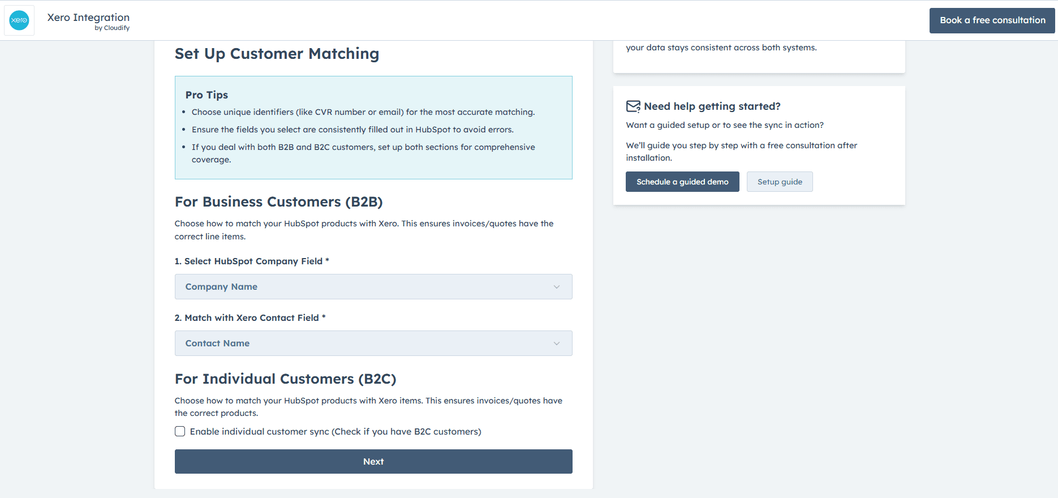Click the Next button
This screenshot has height=498, width=1058.
click(373, 462)
